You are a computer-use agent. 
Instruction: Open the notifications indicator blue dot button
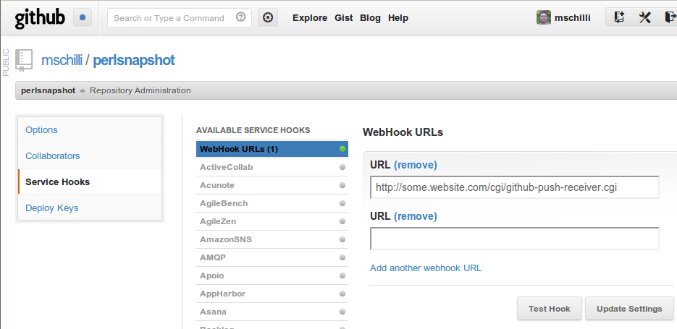pos(83,17)
